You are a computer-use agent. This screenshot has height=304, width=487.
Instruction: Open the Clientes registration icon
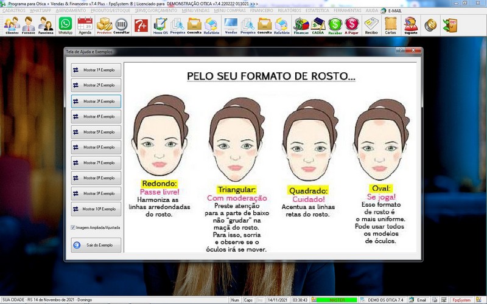[x=12, y=26]
